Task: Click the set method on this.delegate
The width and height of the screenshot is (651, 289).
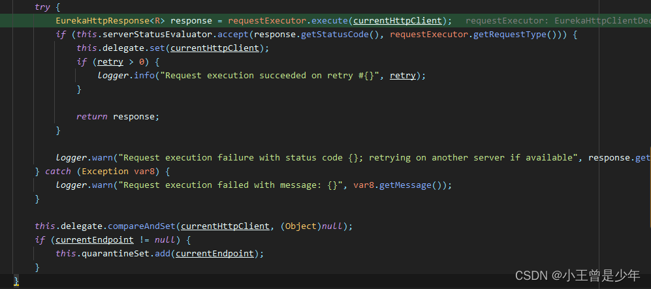Action: (x=157, y=48)
